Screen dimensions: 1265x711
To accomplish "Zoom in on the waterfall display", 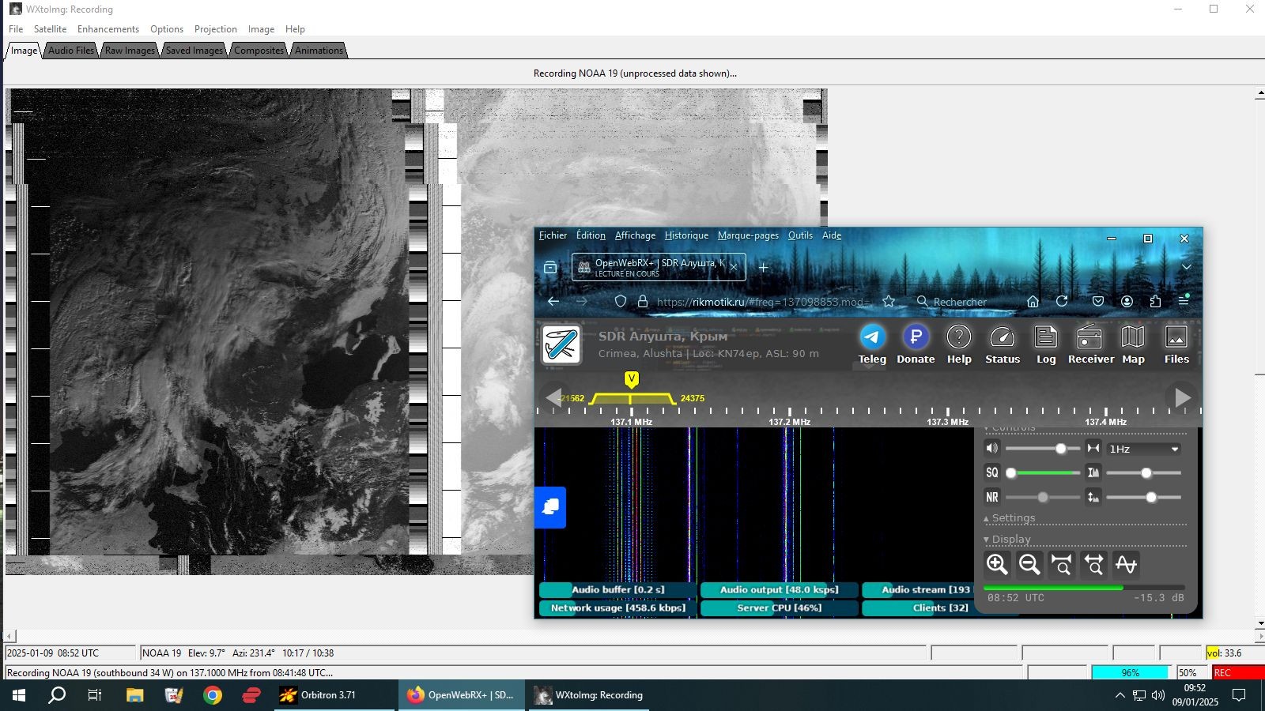I will point(997,564).
